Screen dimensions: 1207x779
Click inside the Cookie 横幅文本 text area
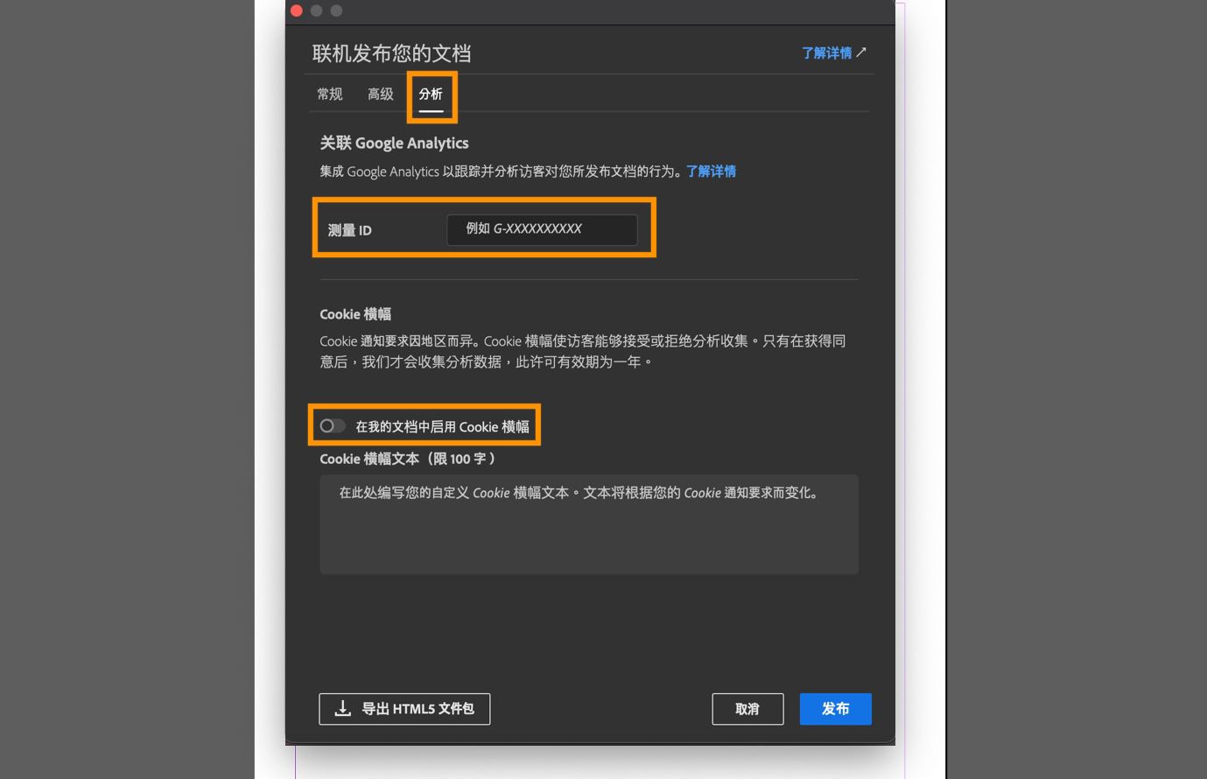(589, 524)
